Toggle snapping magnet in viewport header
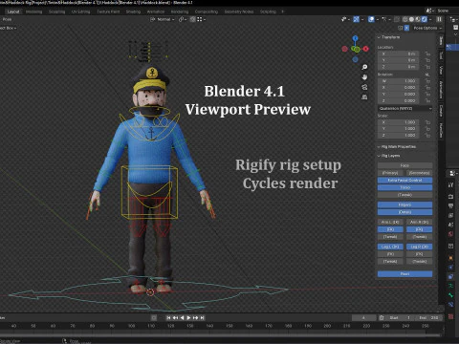This screenshot has height=344, width=459. [x=192, y=19]
